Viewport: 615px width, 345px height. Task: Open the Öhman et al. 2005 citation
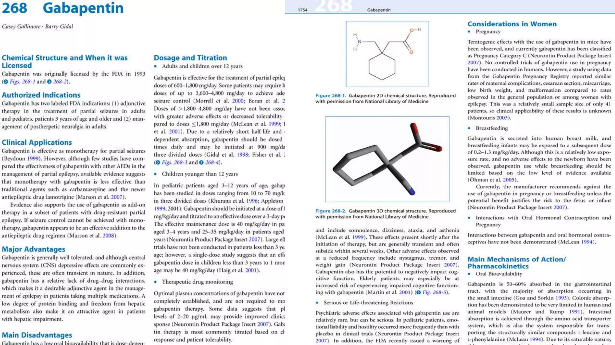click(x=509, y=180)
